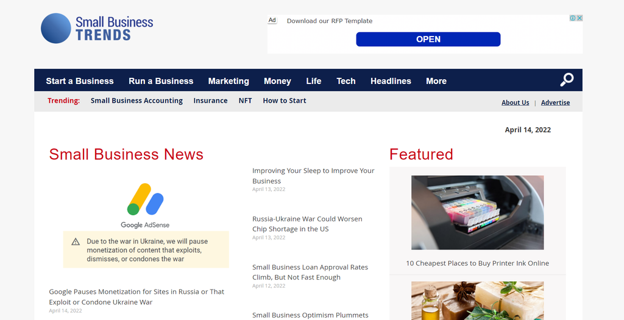
Task: Expand the More navigation menu
Action: pyautogui.click(x=436, y=81)
